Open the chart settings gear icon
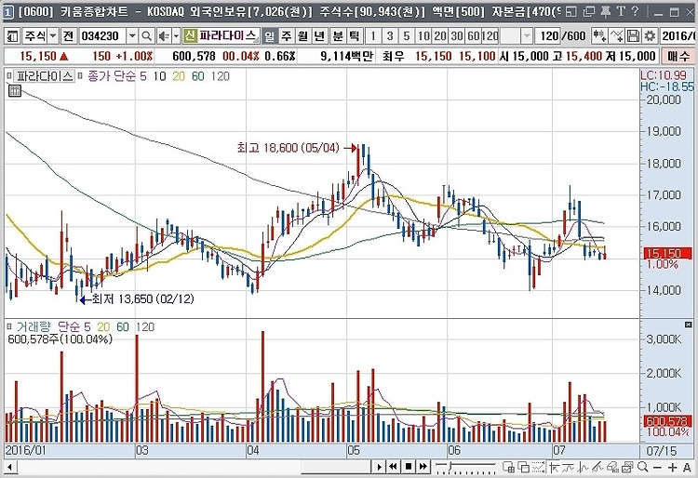Image resolution: width=698 pixels, height=478 pixels. tap(650, 35)
